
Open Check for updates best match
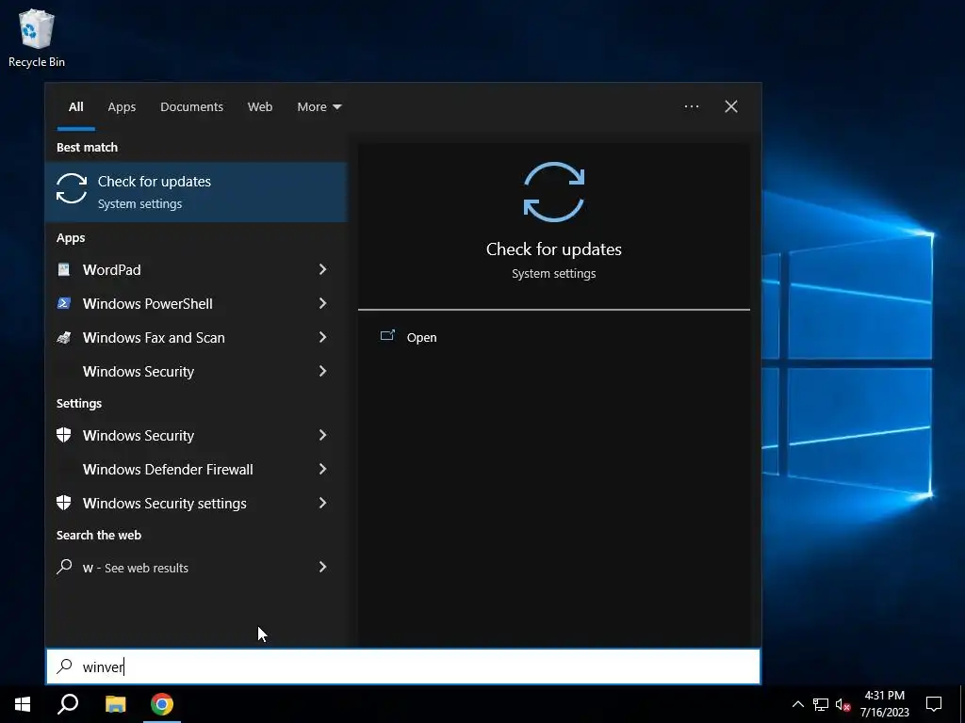click(x=196, y=192)
